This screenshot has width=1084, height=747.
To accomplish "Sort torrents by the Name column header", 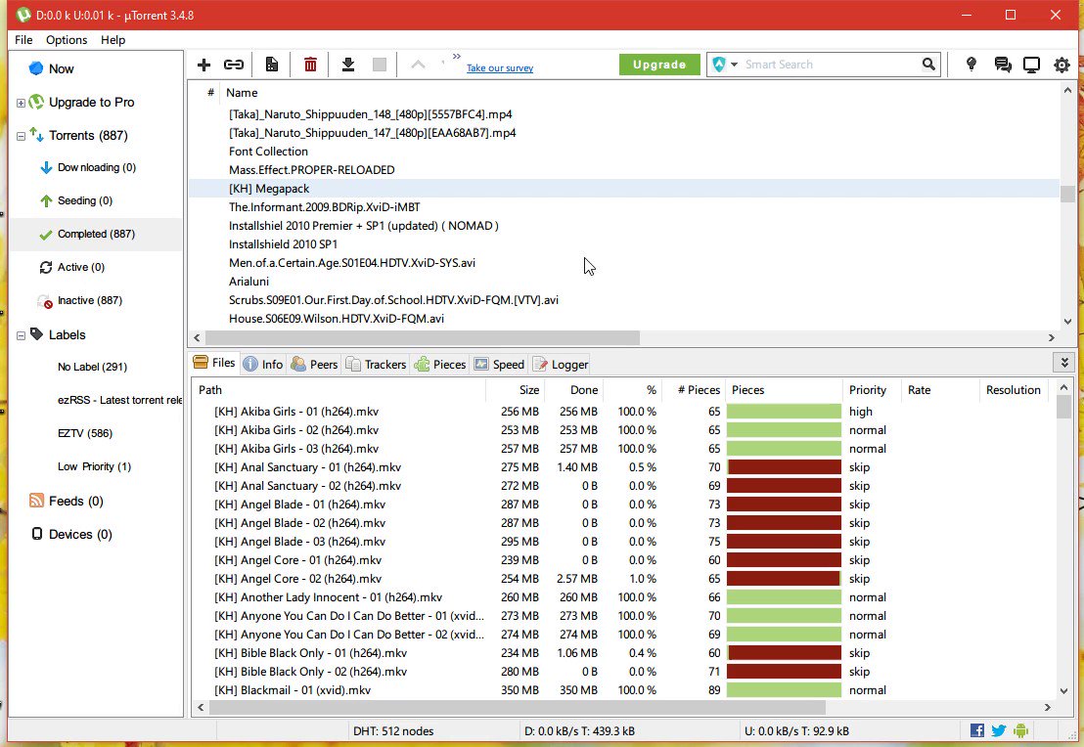I will (242, 93).
